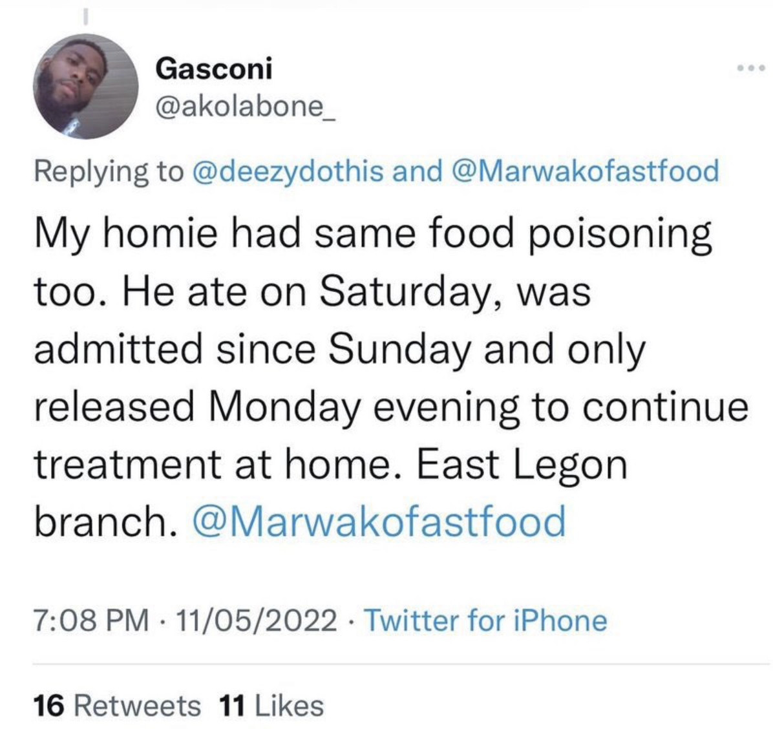Open @Marwakofastfood in the replying-to line

587,171
